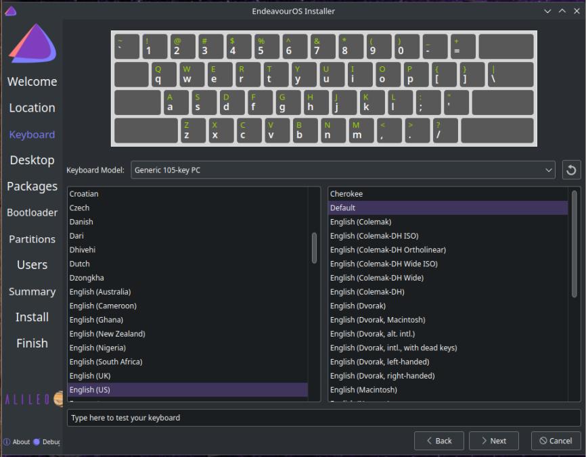This screenshot has width=586, height=457.
Task: Select Czech keyboard layout
Action: 187,208
